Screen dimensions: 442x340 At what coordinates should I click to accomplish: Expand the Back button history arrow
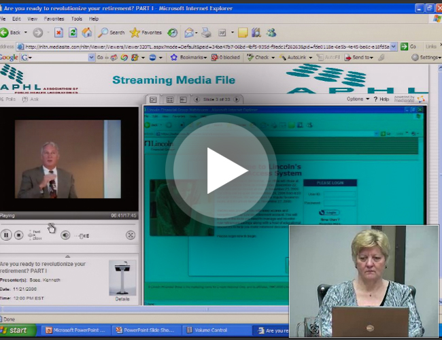point(26,33)
